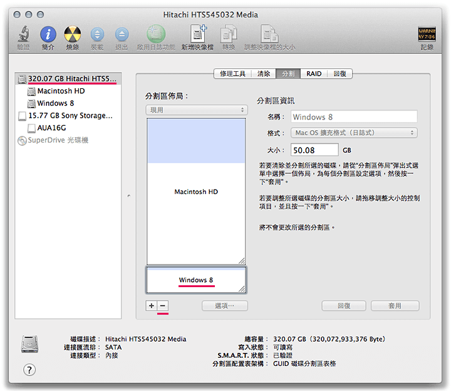Select SuperDrive 光碟機 in sidebar
The height and width of the screenshot is (391, 451).
pyautogui.click(x=68, y=140)
